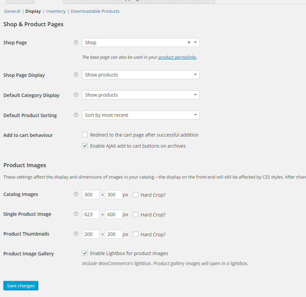306x297 pixels.
Task: Click help icon for Default Product Sorting
Action: (x=76, y=115)
